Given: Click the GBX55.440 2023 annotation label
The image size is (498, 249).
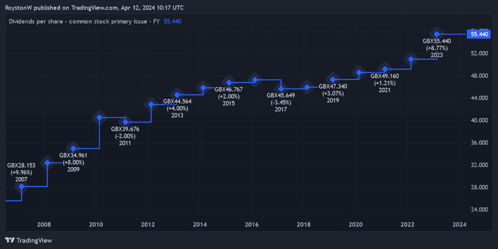Looking at the screenshot, I should coord(437,48).
